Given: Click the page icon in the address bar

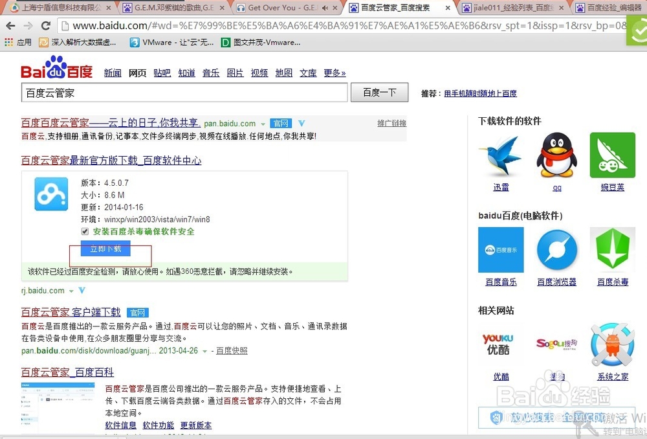Looking at the screenshot, I should click(x=65, y=26).
